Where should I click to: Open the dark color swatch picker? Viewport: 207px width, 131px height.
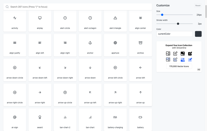tap(198, 34)
